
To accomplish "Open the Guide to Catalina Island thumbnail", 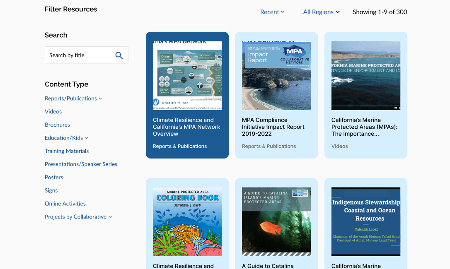I will [x=276, y=222].
